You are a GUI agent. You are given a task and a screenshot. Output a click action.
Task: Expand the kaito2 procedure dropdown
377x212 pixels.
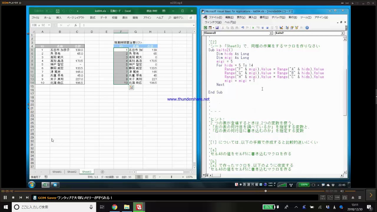pos(343,33)
